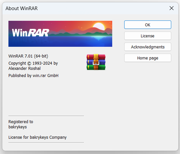Click the WinRAR stacked books icon
This screenshot has height=154, width=180.
tap(96, 62)
